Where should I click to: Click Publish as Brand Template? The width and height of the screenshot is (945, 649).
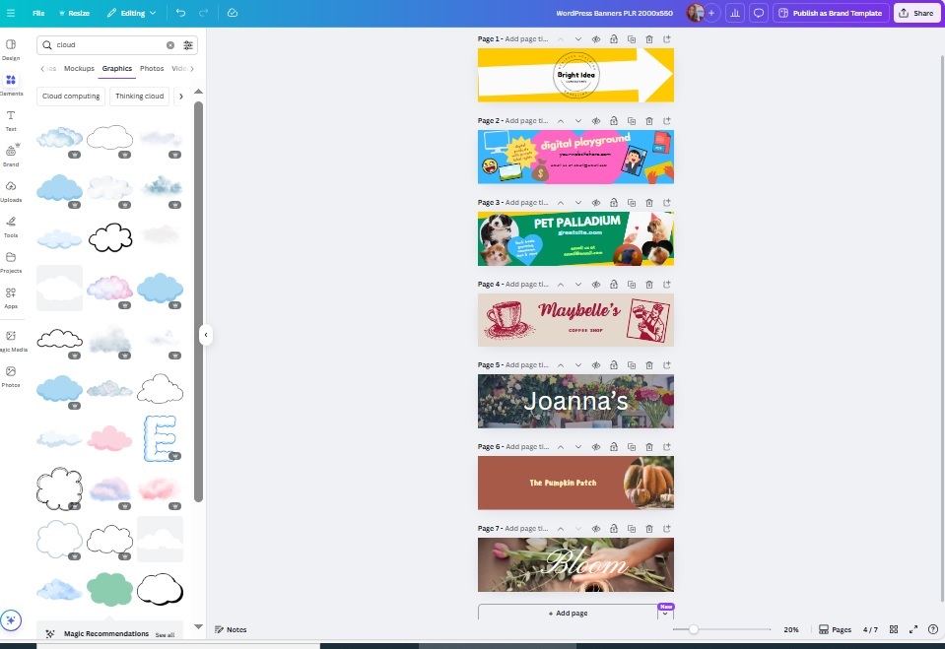[831, 13]
